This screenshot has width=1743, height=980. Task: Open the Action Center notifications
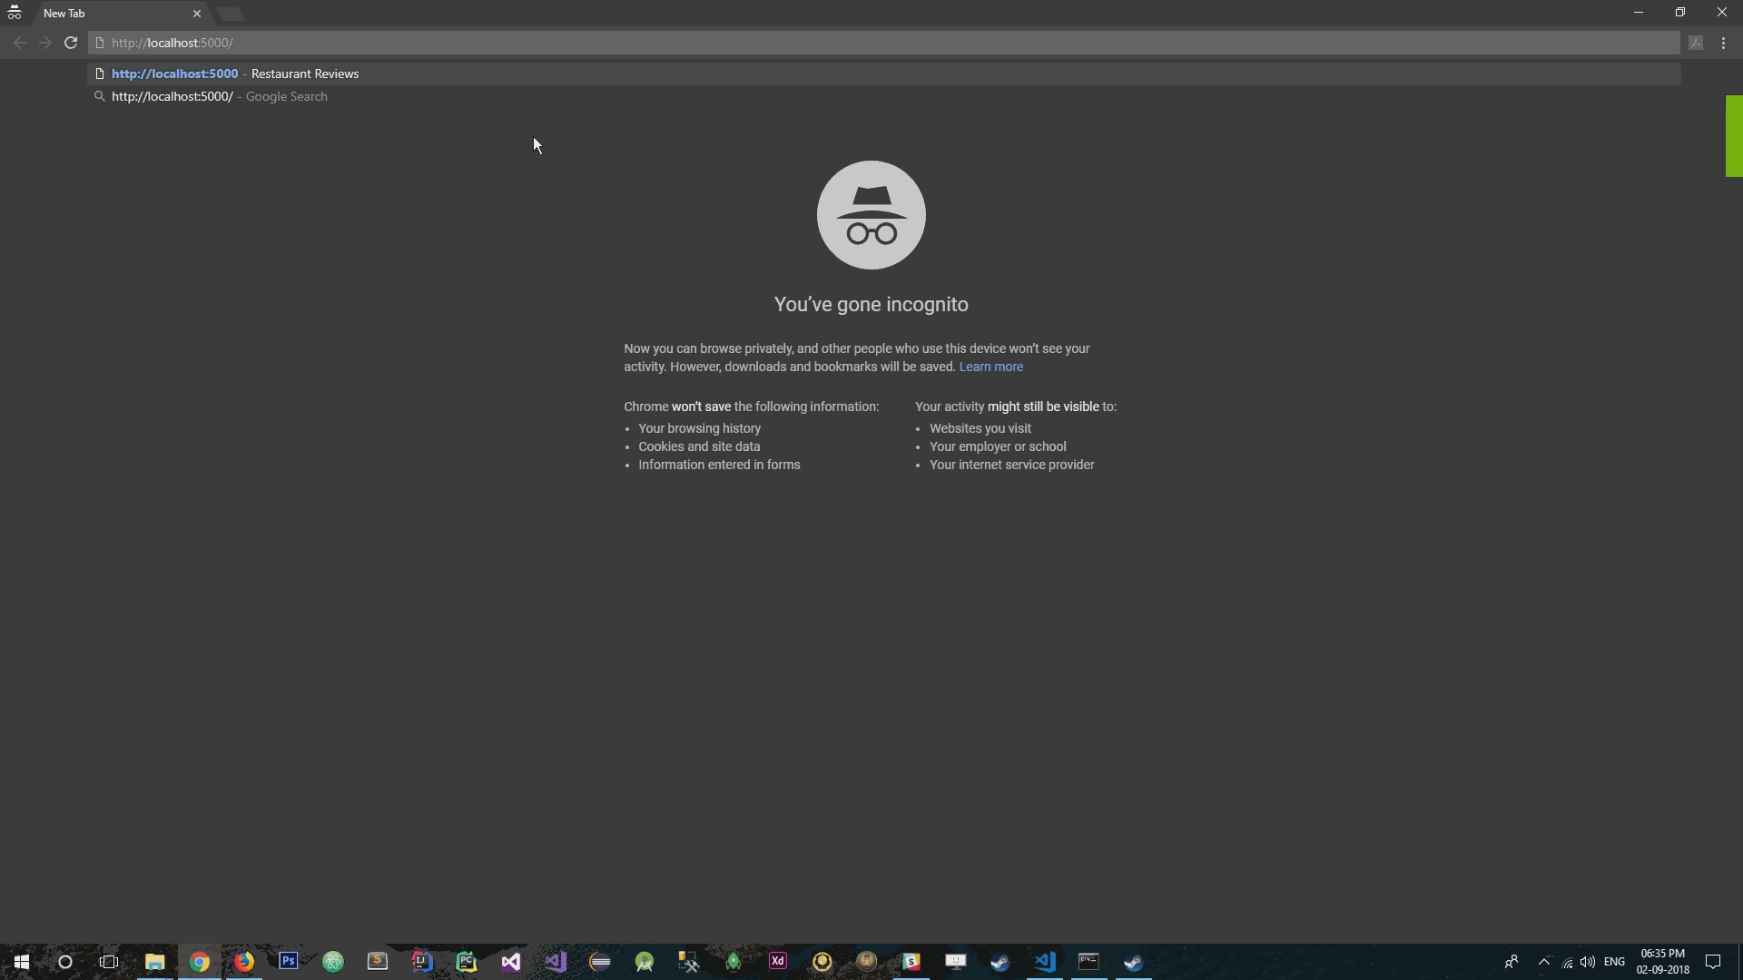(1713, 962)
